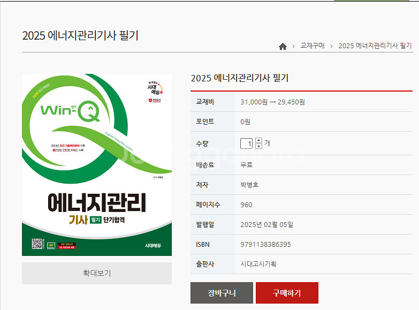Click the QR code on book cover
419x310 pixels.
[37, 245]
